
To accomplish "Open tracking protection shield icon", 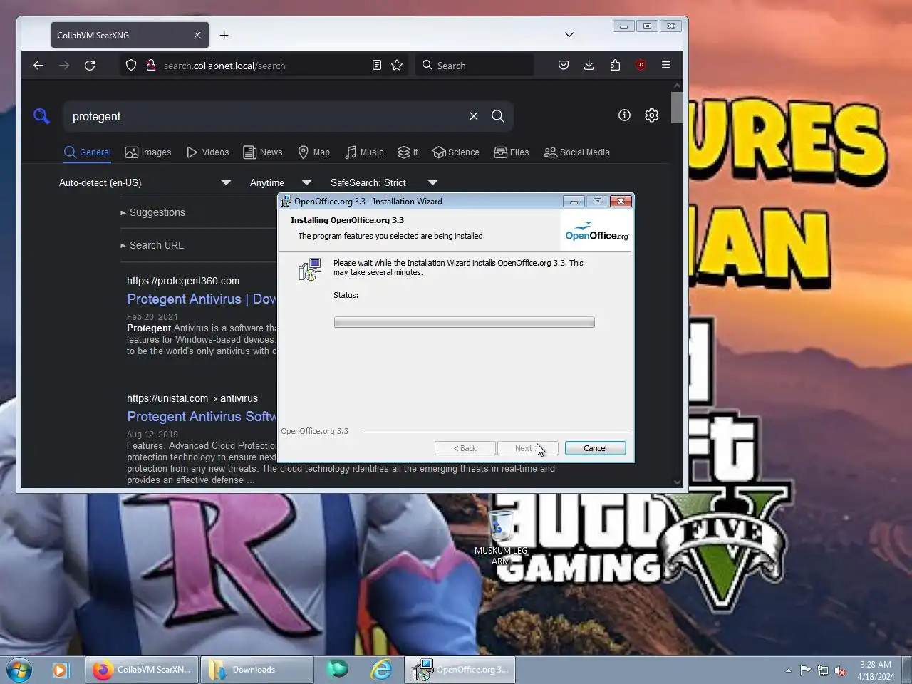I will [131, 65].
